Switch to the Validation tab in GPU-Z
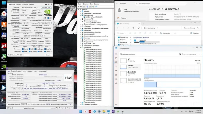Image resolution: width=203 pixels, height=114 pixels. pyautogui.click(x=31, y=5)
